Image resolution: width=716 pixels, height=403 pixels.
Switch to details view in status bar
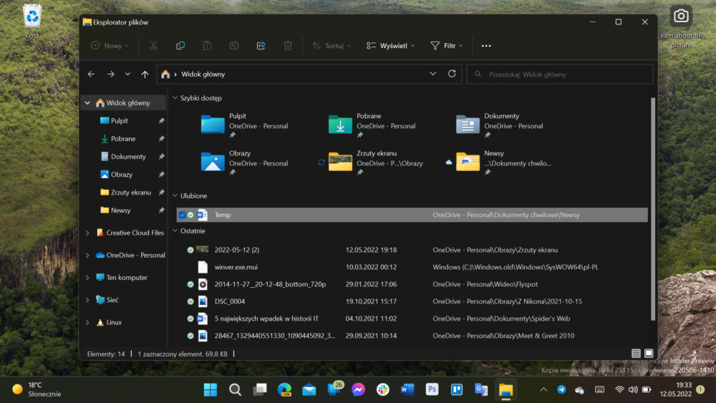point(636,354)
